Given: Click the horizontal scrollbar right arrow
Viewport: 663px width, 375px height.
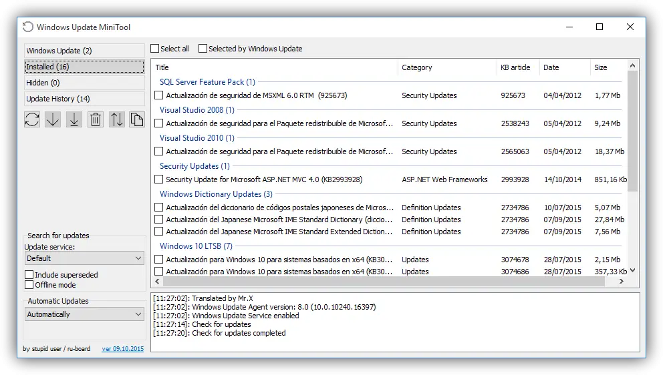Looking at the screenshot, I should pyautogui.click(x=622, y=282).
